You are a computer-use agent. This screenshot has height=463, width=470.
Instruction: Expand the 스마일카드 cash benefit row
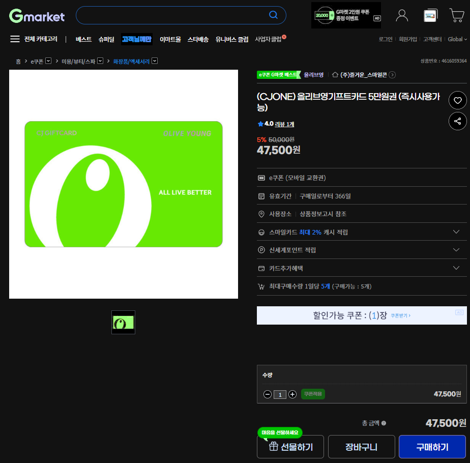[456, 232]
